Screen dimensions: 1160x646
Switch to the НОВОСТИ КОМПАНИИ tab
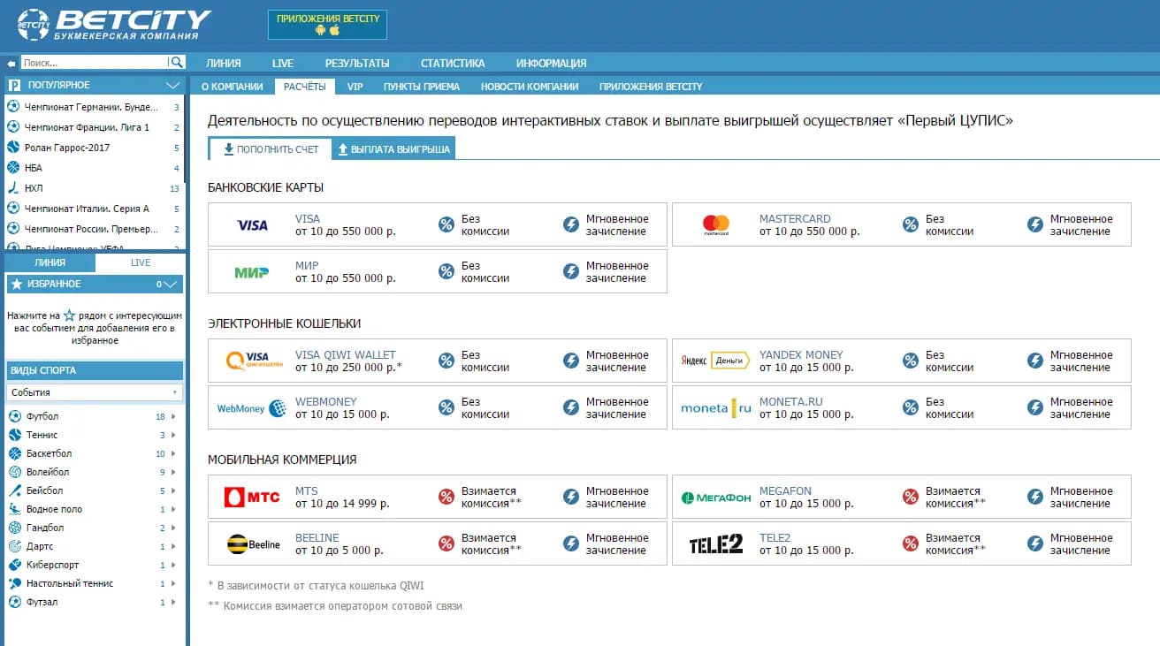click(530, 87)
